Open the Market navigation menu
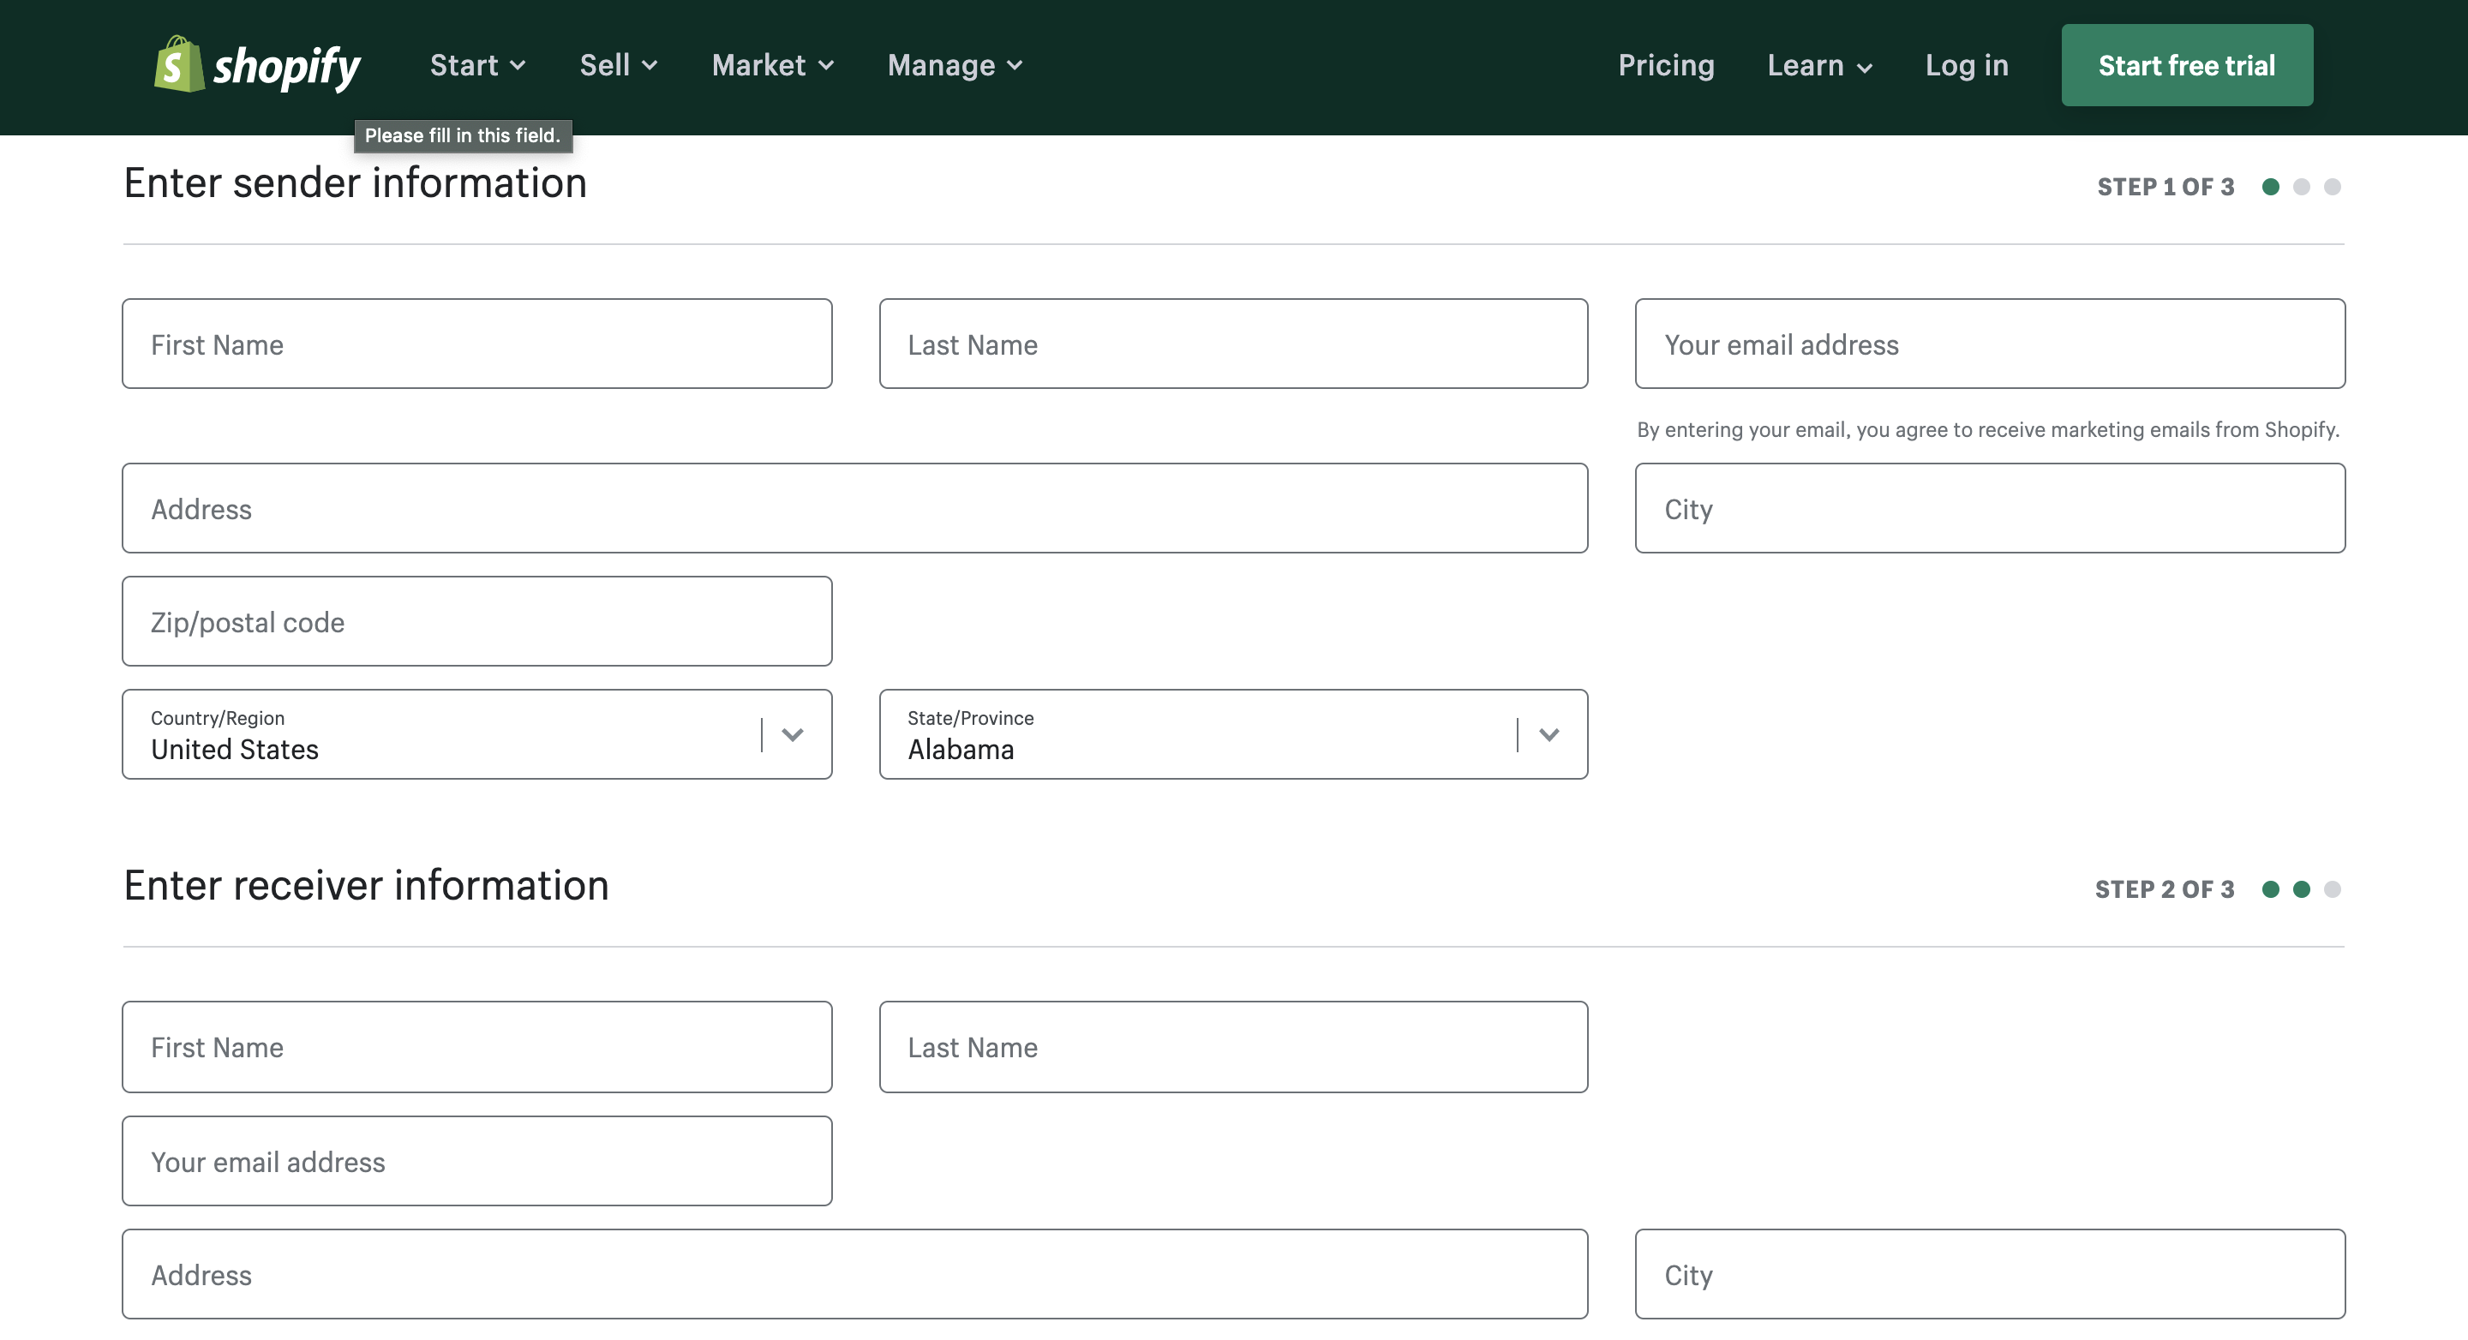 click(772, 65)
